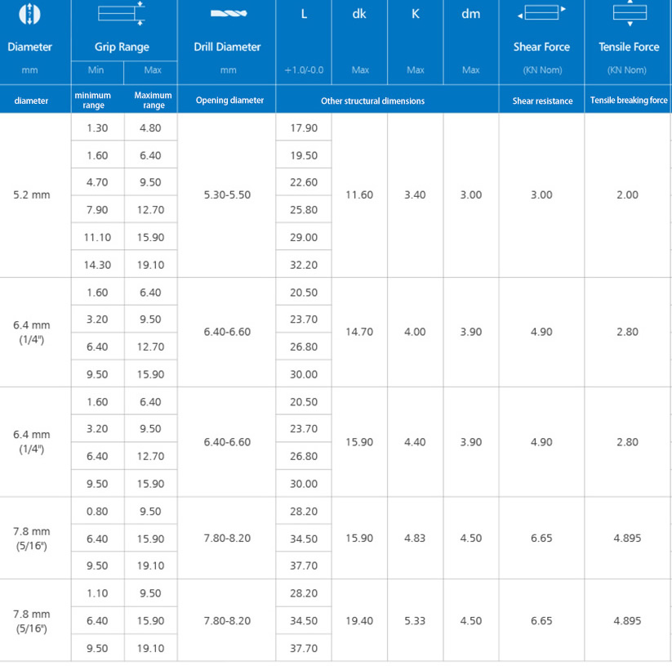Select the L column header
The height and width of the screenshot is (666, 672).
[x=304, y=14]
